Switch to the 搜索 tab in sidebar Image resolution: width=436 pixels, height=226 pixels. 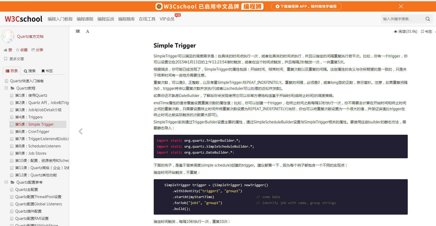click(30, 71)
